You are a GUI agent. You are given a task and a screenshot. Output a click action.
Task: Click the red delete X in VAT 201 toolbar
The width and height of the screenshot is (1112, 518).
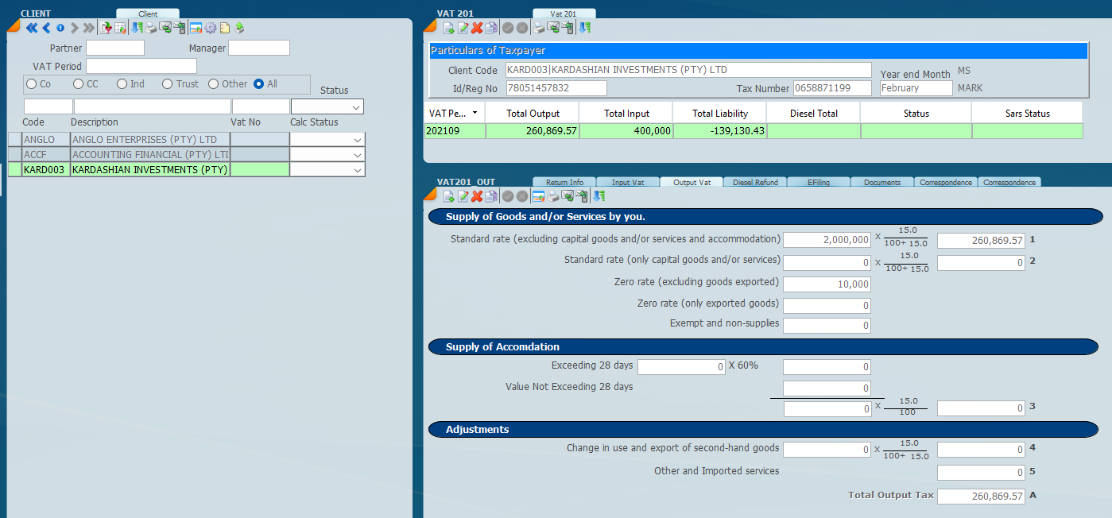477,28
